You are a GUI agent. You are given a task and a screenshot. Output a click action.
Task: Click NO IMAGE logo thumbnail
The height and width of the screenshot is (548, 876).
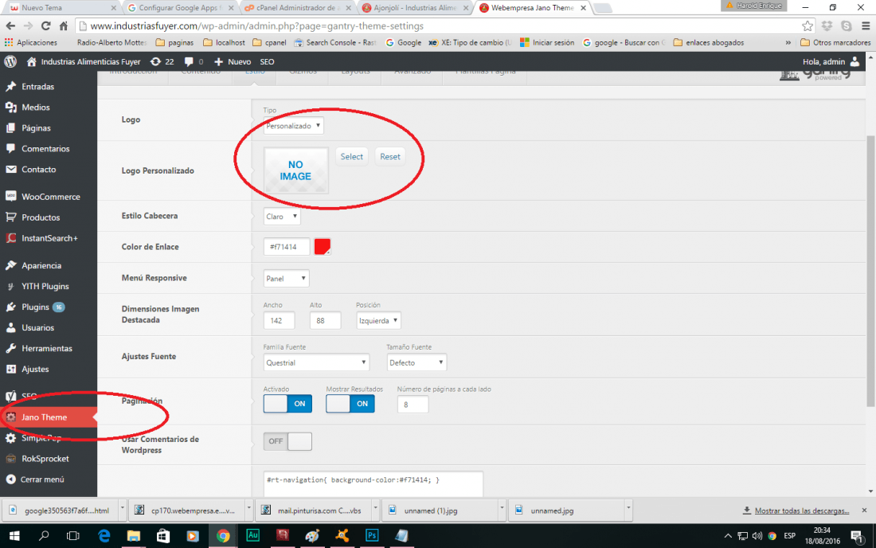tap(296, 170)
